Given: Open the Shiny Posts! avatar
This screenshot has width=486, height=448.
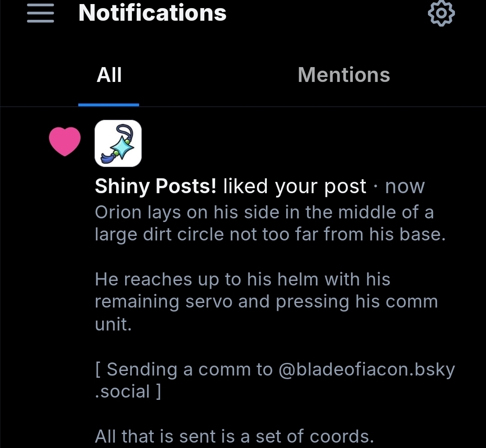Looking at the screenshot, I should tap(118, 143).
